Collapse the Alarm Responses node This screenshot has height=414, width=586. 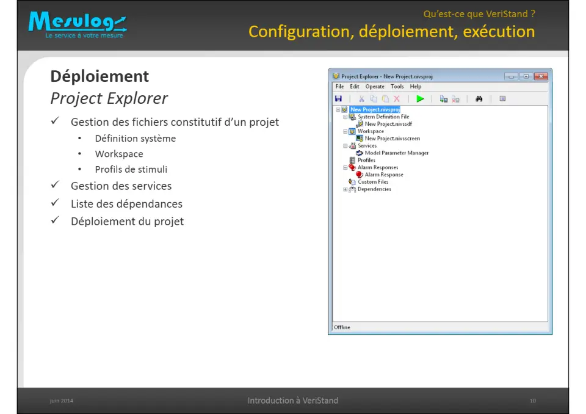tap(345, 167)
